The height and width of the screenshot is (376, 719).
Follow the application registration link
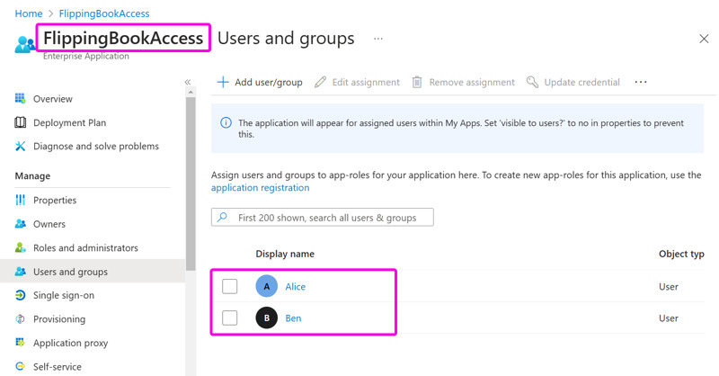[x=260, y=187]
